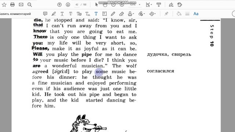Select the hand pan tool
Viewport: 235px width, 132px height.
[105, 5]
